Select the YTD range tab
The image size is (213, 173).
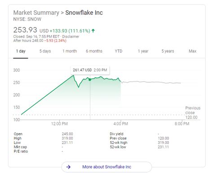point(119,51)
